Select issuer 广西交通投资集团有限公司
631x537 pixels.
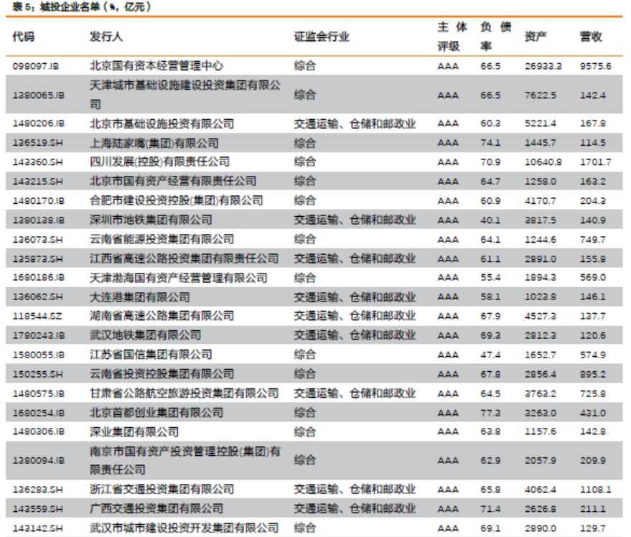(156, 508)
